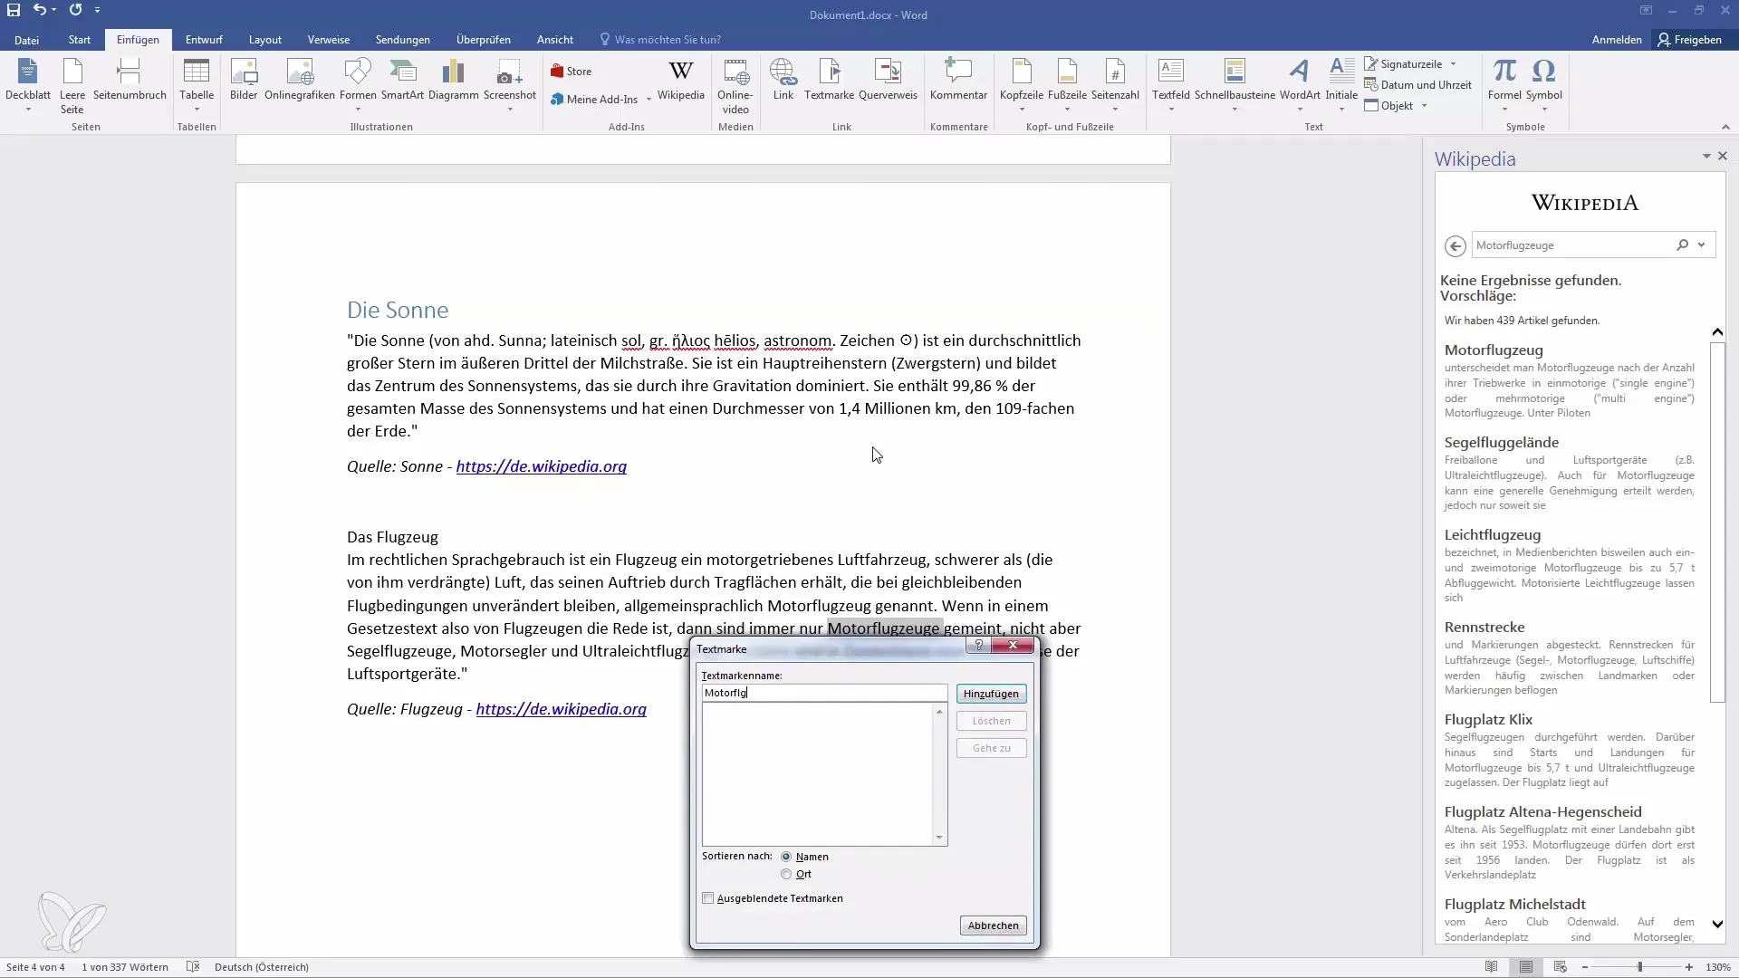Insert a Querverweis cross-reference
This screenshot has height=978, width=1739.
pyautogui.click(x=888, y=80)
